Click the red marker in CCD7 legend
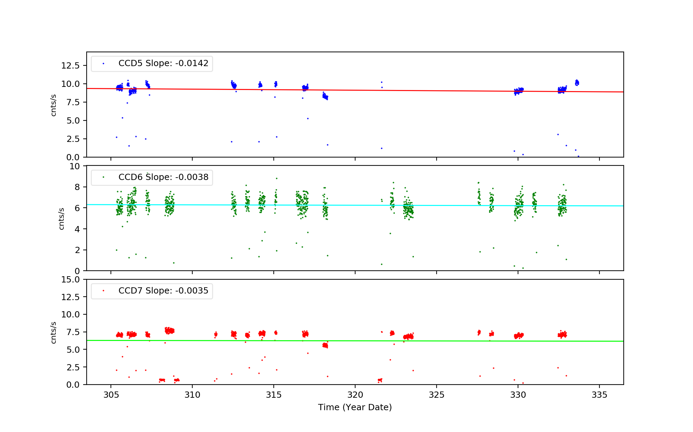 tap(103, 291)
